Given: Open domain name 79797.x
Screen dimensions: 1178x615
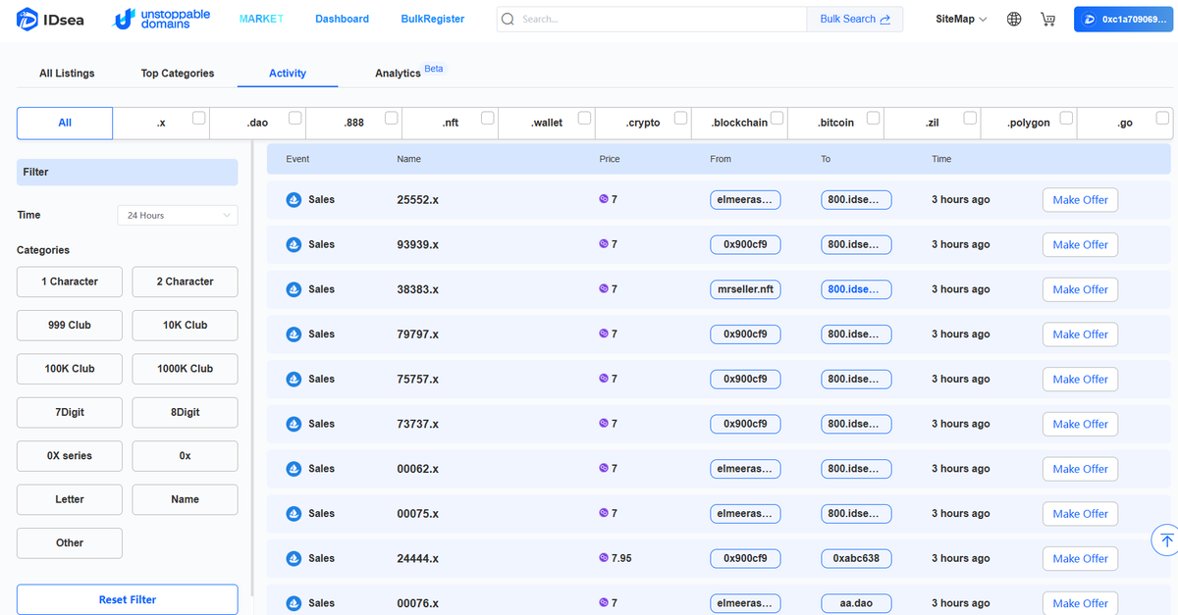Looking at the screenshot, I should point(417,334).
